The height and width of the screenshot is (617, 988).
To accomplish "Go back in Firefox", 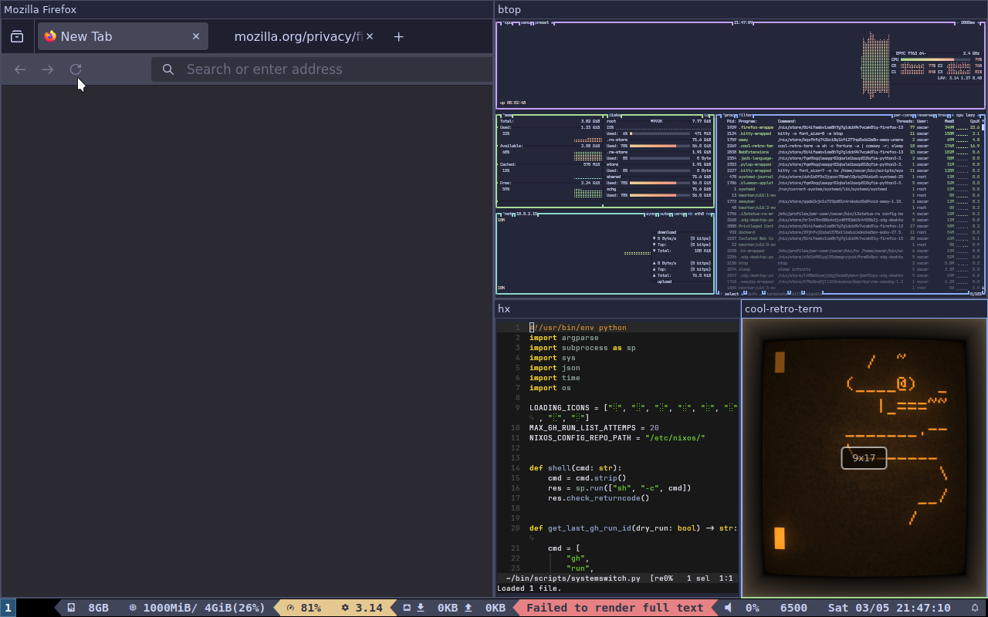I will click(20, 69).
